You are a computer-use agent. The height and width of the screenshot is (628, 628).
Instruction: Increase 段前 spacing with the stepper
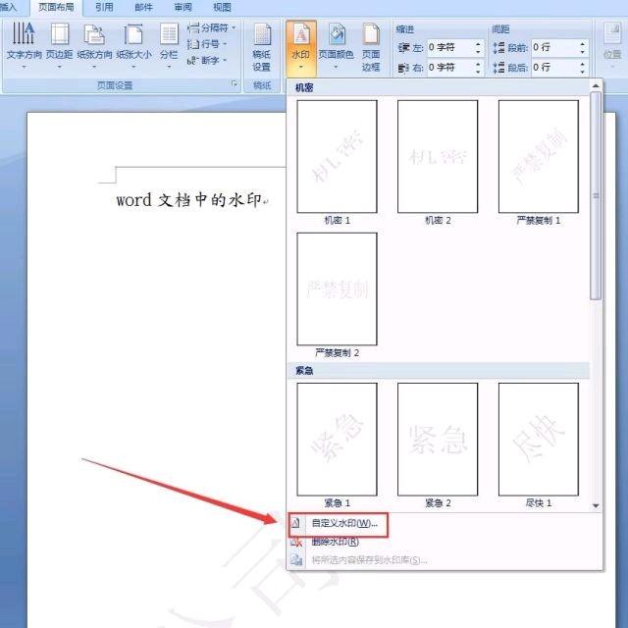(x=582, y=43)
